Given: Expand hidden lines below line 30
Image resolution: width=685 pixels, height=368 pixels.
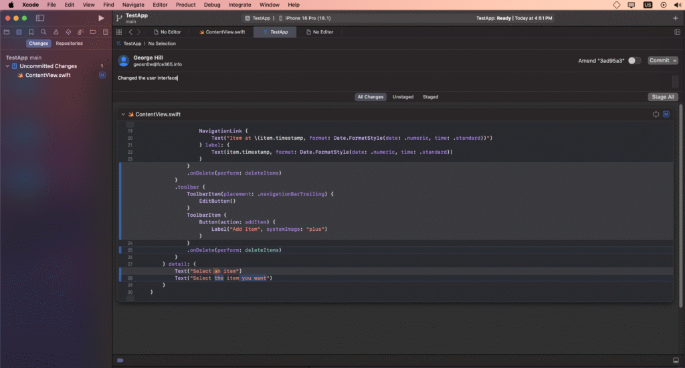Looking at the screenshot, I should tap(130, 298).
